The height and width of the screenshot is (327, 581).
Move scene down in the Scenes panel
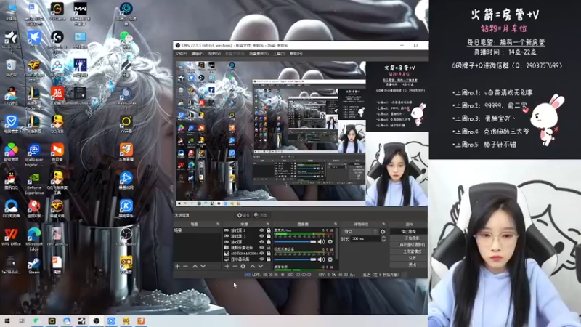pyautogui.click(x=203, y=266)
